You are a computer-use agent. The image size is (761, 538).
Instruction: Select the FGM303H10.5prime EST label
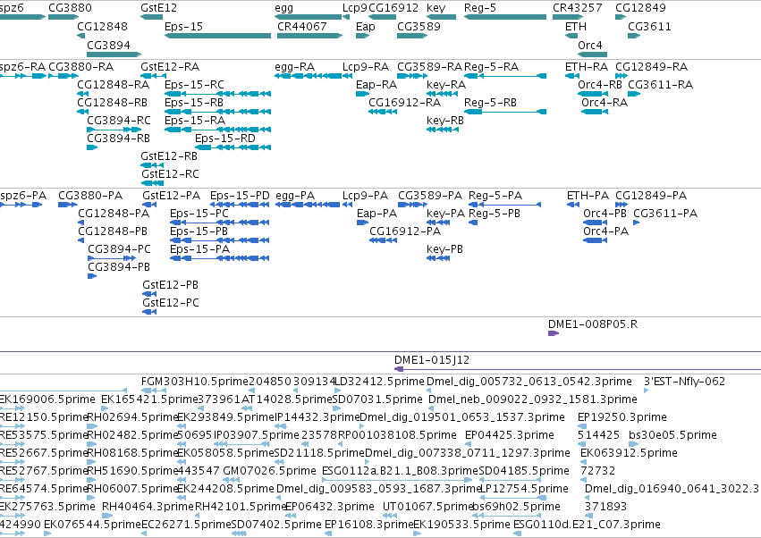[195, 382]
